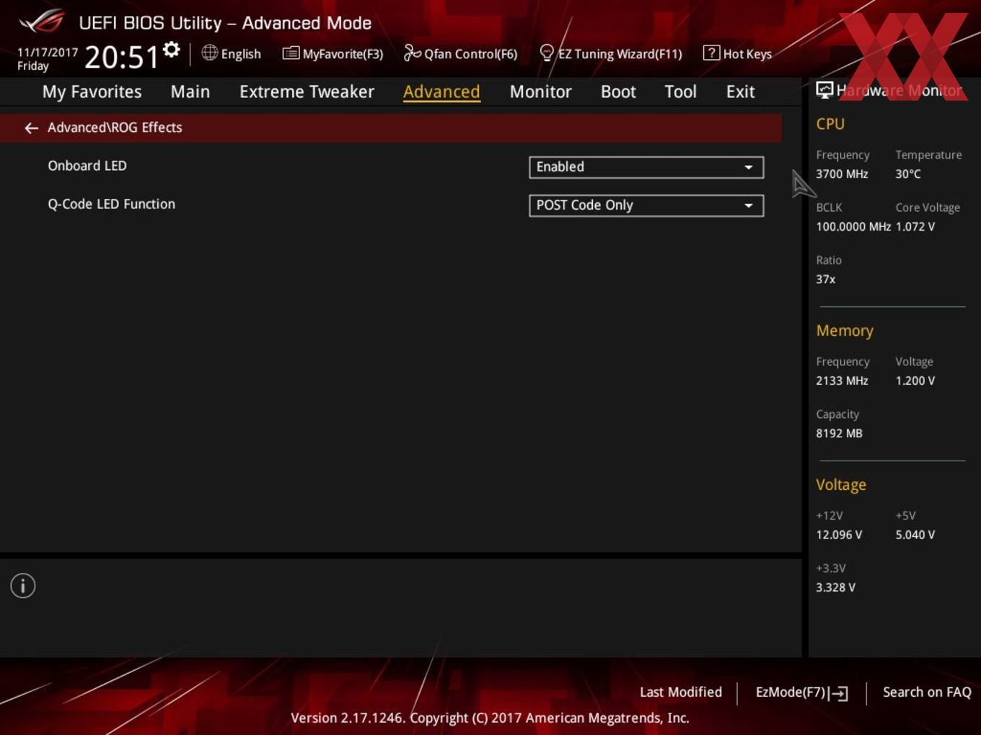Open the Extreme Tweaker tab

point(307,92)
